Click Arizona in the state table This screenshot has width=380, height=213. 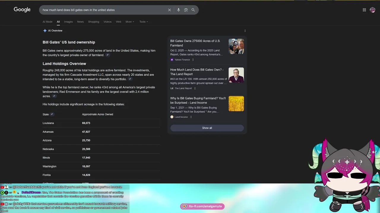(x=47, y=140)
